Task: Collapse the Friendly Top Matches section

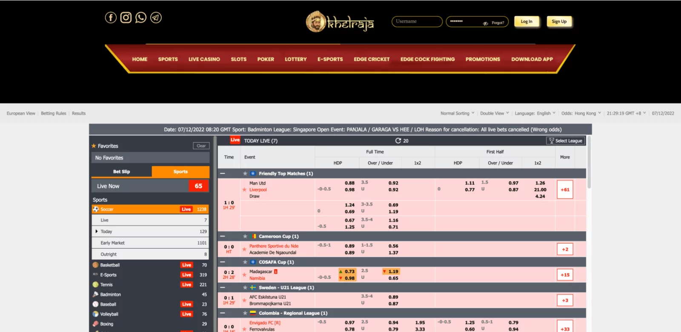Action: pos(223,173)
